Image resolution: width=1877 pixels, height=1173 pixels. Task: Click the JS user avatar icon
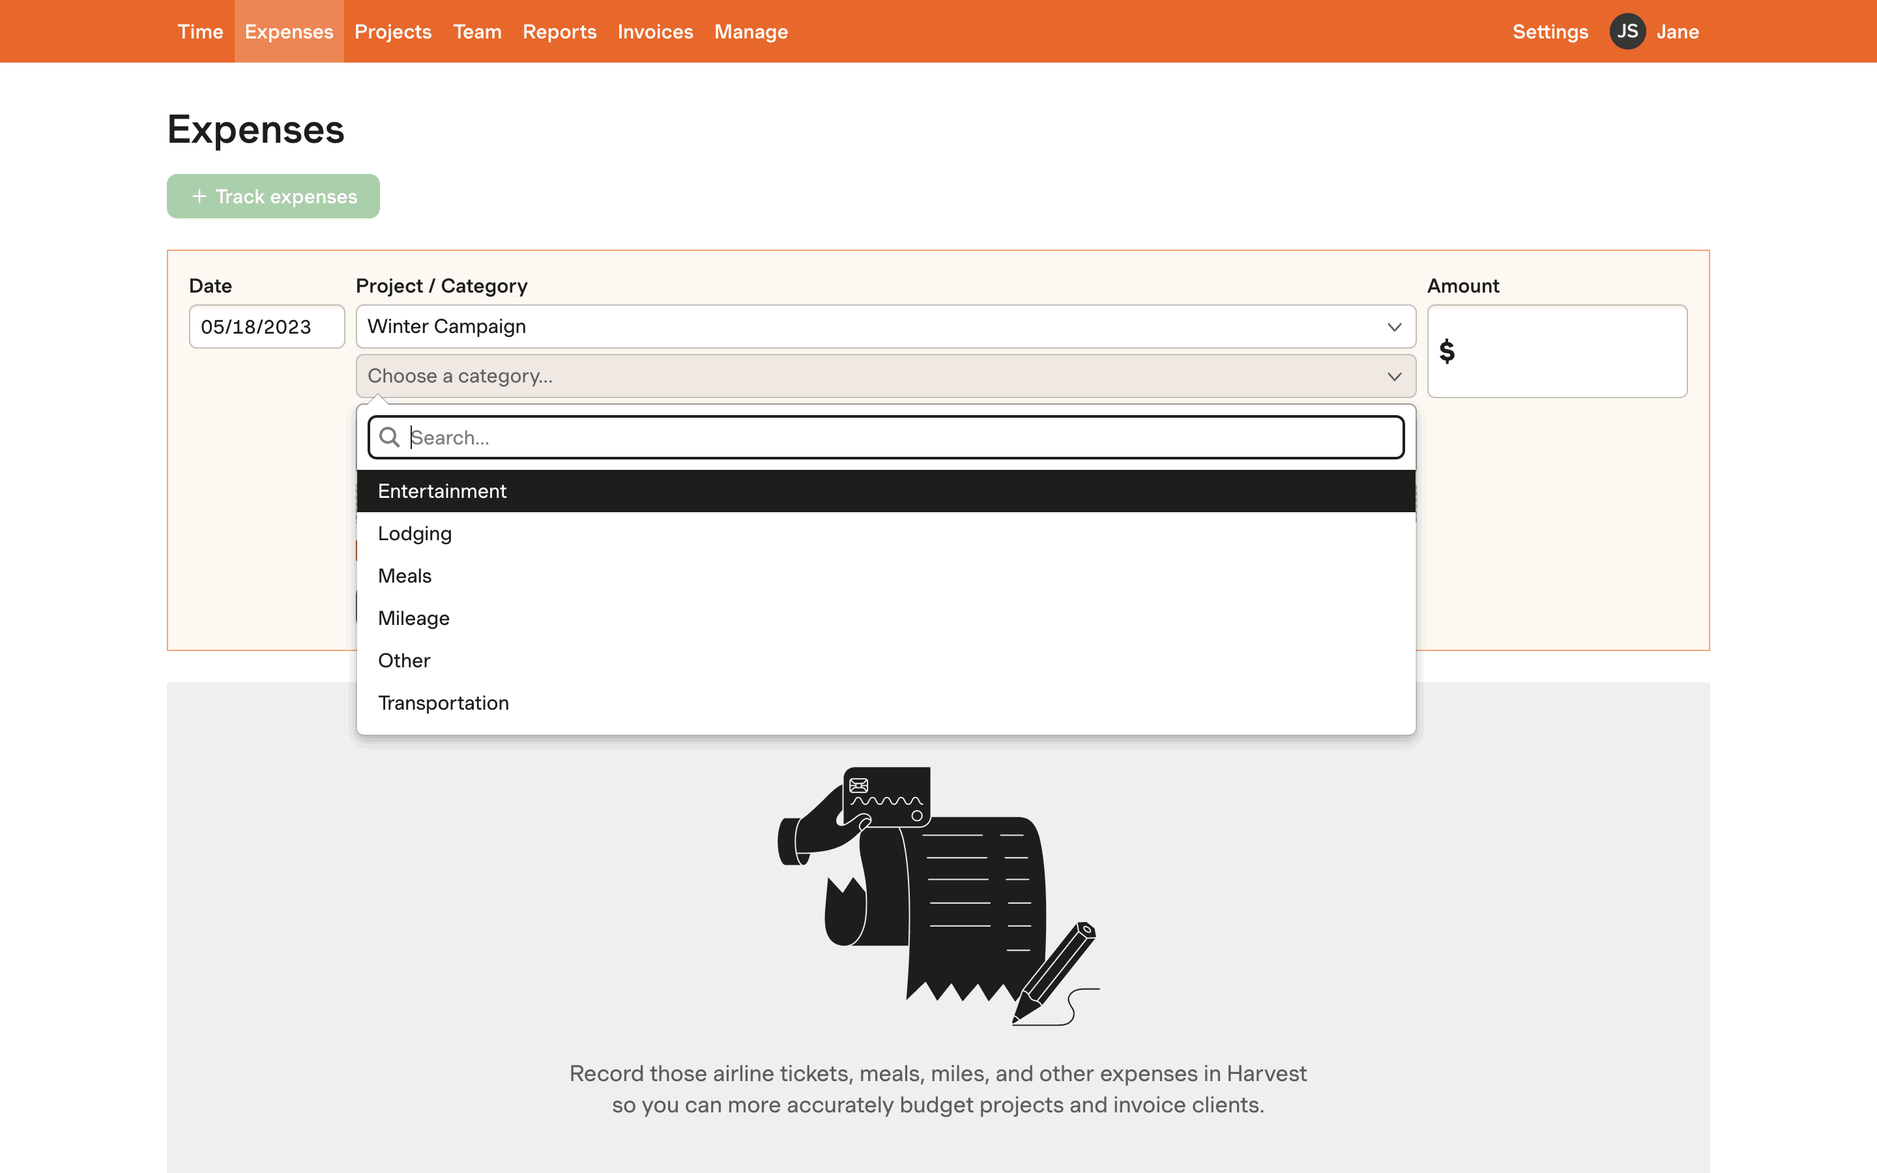pos(1627,32)
